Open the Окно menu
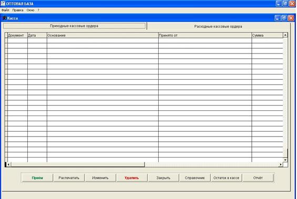Image resolution: width=297 pixels, height=199 pixels. pos(30,10)
